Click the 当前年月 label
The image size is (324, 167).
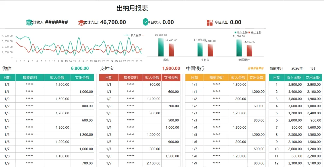(276, 69)
